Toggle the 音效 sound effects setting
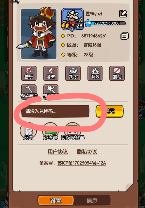This screenshot has height=208, width=145. [x=51, y=73]
